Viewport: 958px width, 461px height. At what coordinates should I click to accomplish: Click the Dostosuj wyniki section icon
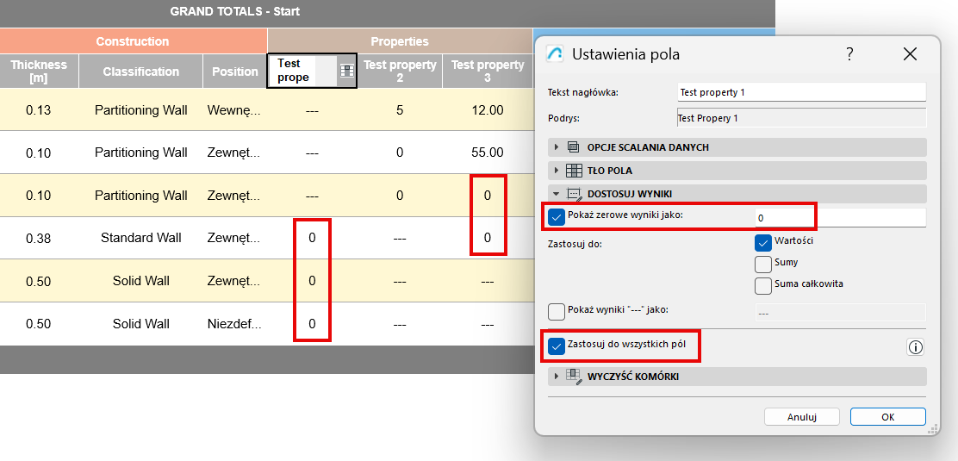(575, 194)
